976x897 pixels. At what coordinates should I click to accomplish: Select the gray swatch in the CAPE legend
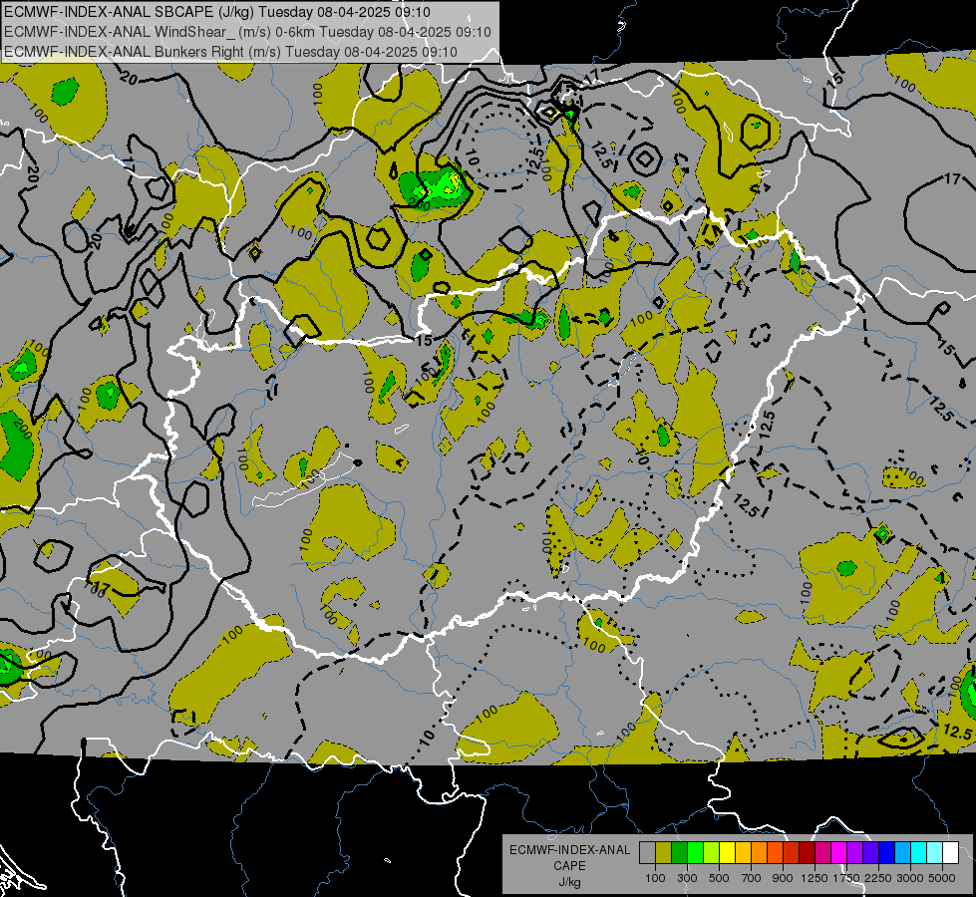click(x=647, y=852)
